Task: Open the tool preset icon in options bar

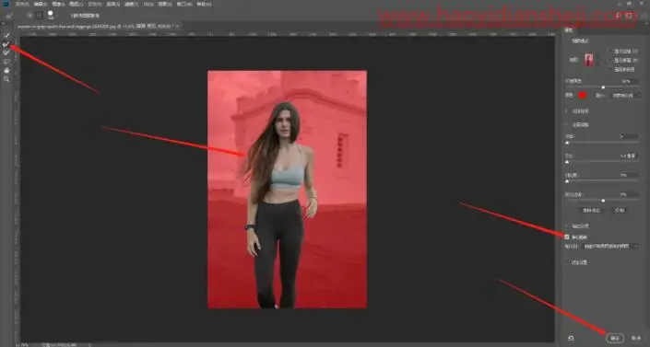Action: point(10,16)
